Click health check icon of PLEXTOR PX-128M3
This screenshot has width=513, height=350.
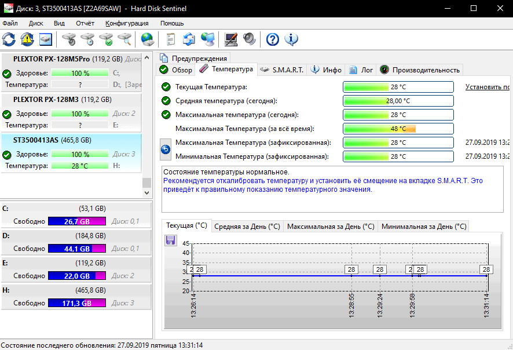(x=7, y=114)
